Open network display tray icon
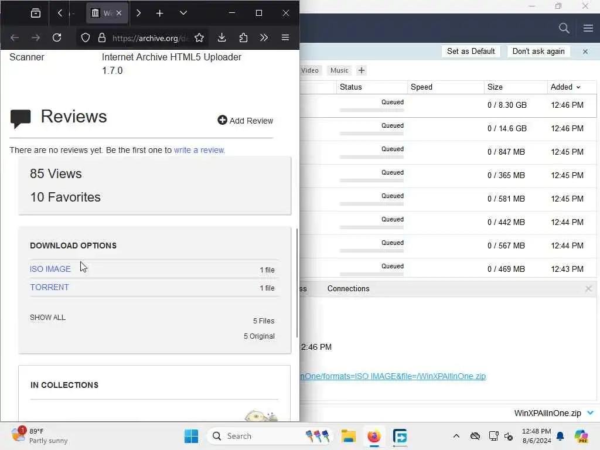600x450 pixels. point(493,436)
